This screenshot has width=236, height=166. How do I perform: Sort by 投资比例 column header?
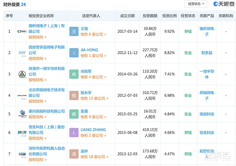[x=169, y=16]
